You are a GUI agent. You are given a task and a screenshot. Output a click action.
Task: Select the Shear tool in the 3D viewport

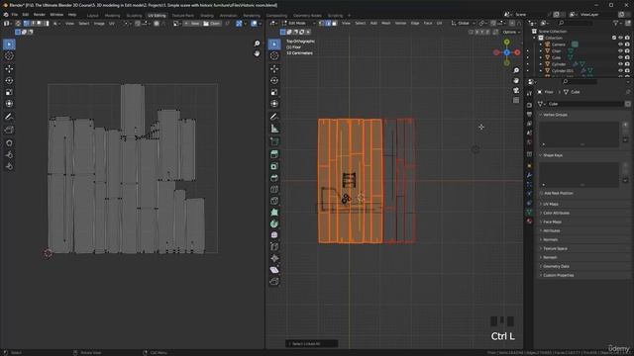point(274,270)
